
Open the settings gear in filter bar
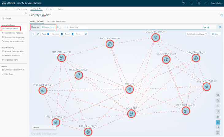coord(220,27)
